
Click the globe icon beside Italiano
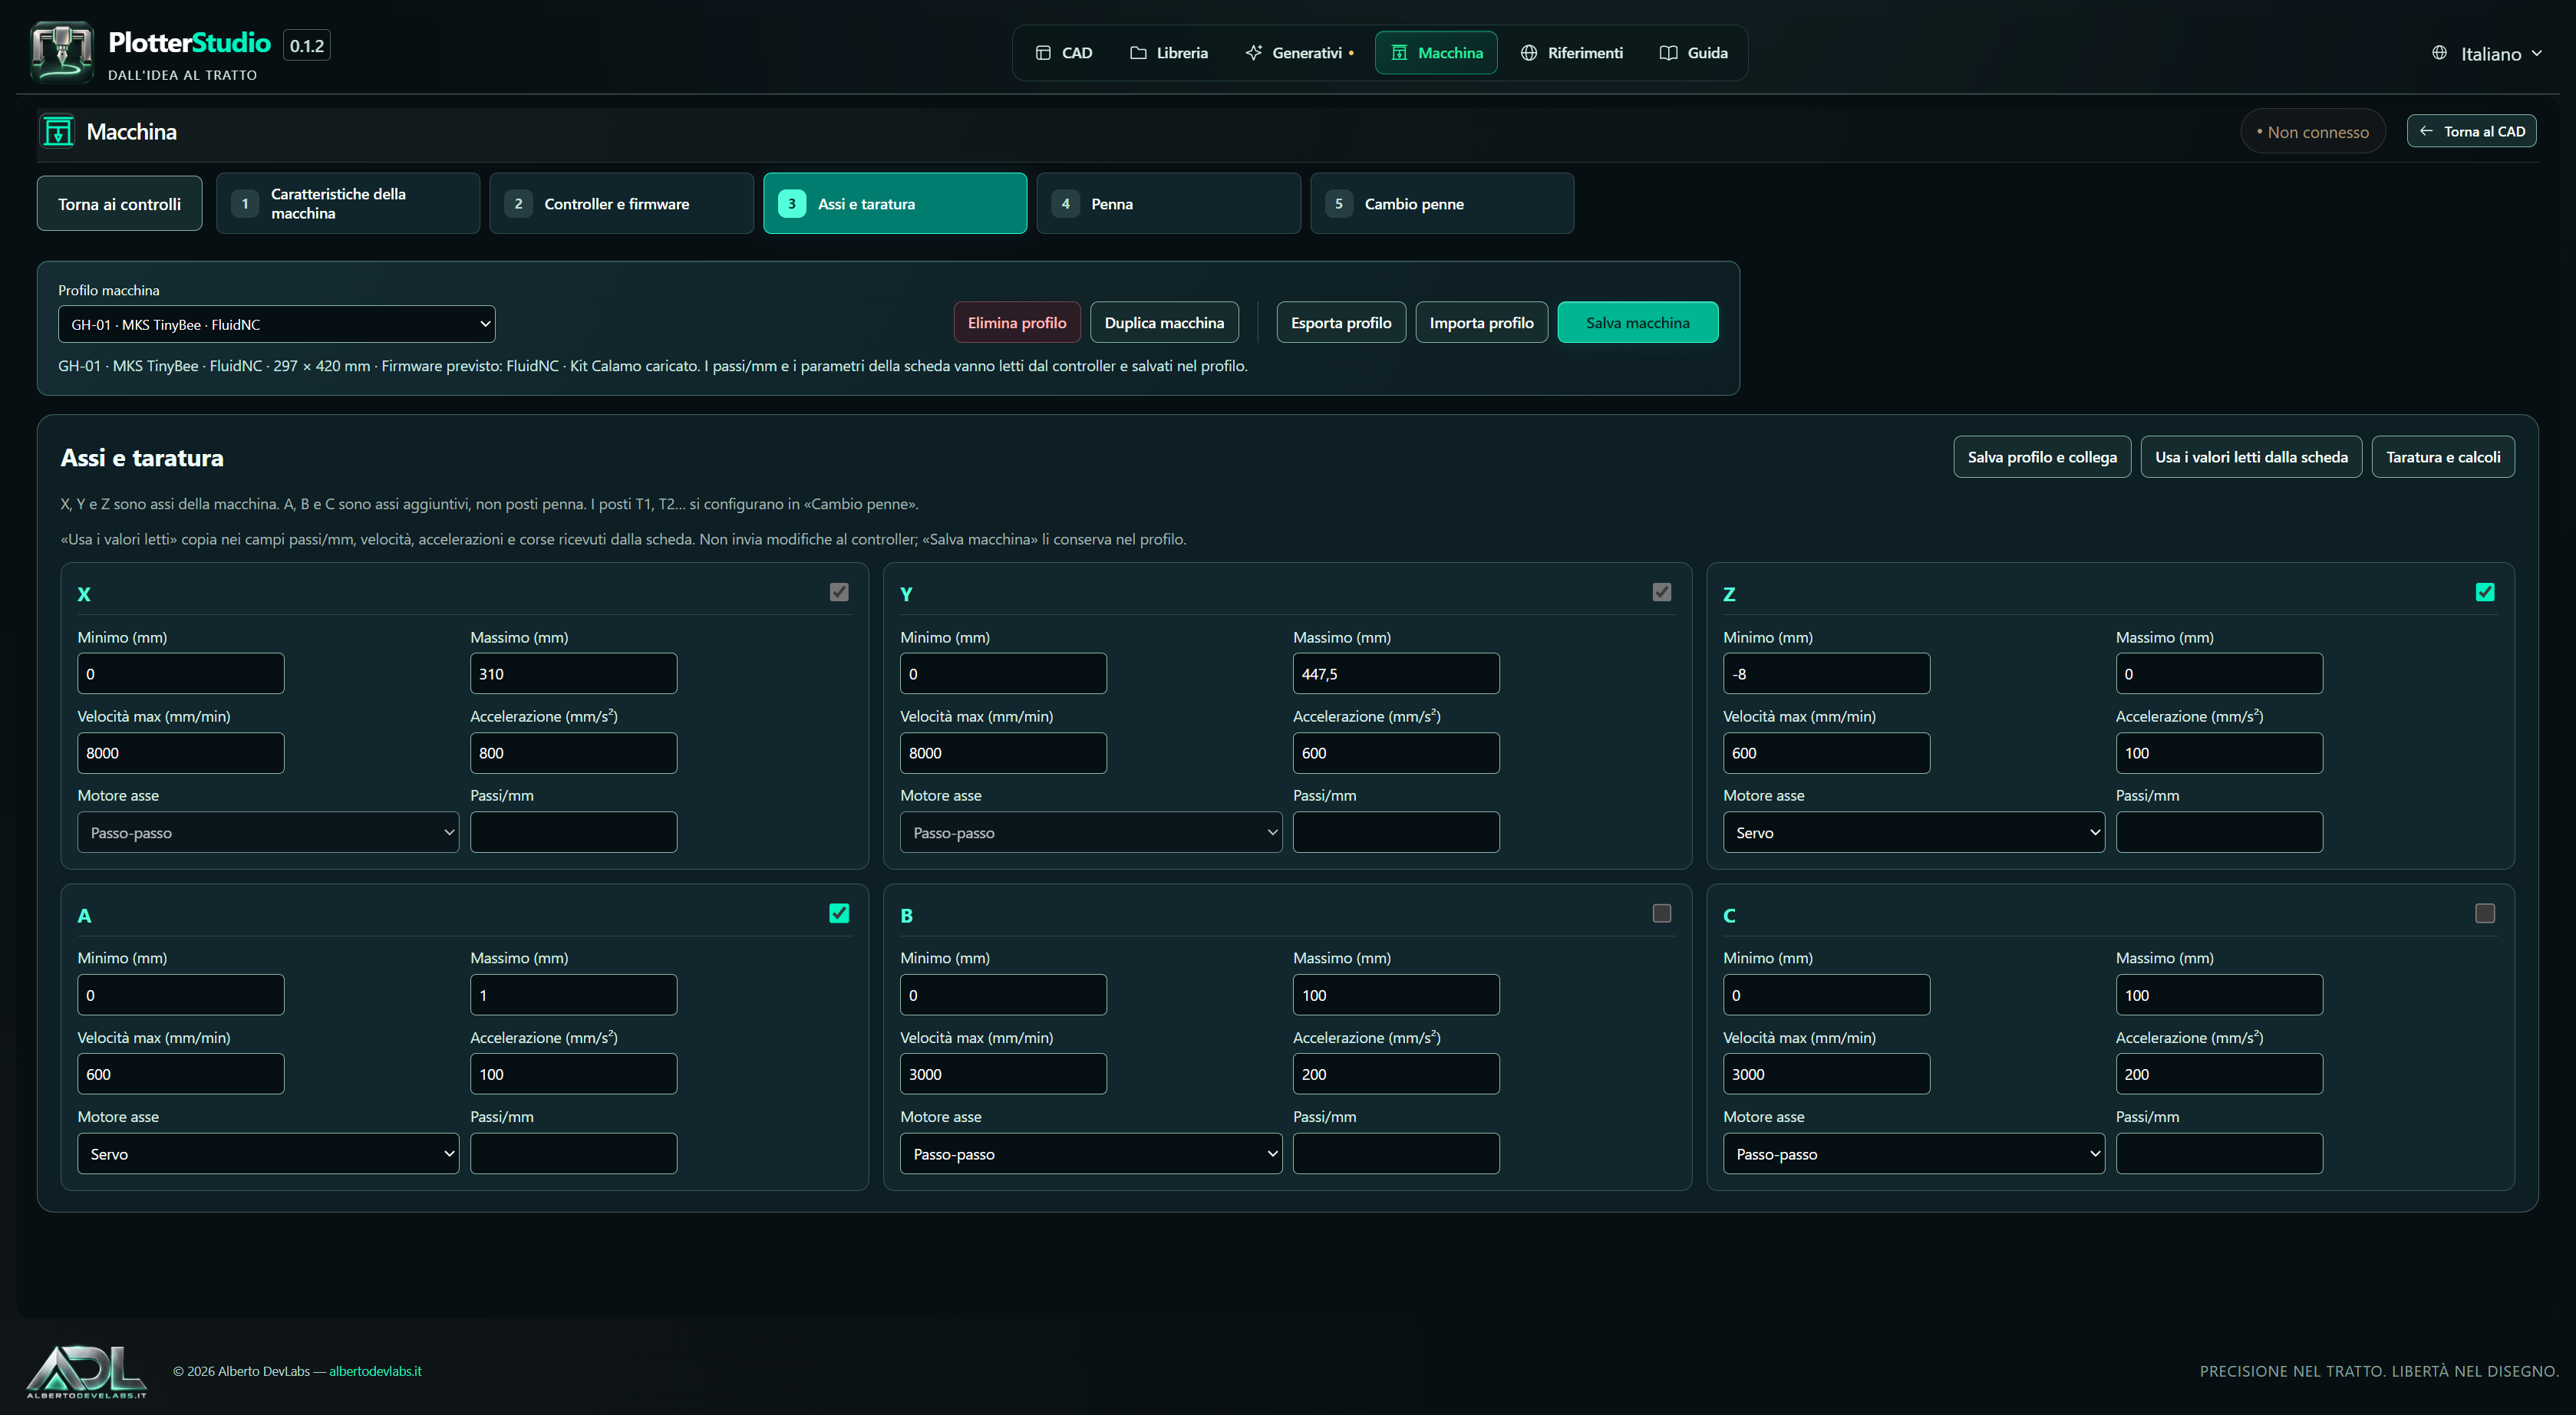[x=2440, y=53]
